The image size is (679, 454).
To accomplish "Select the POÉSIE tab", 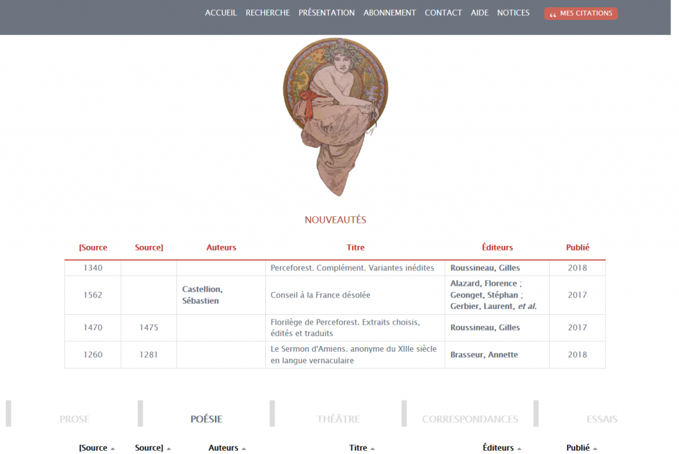I will point(207,419).
